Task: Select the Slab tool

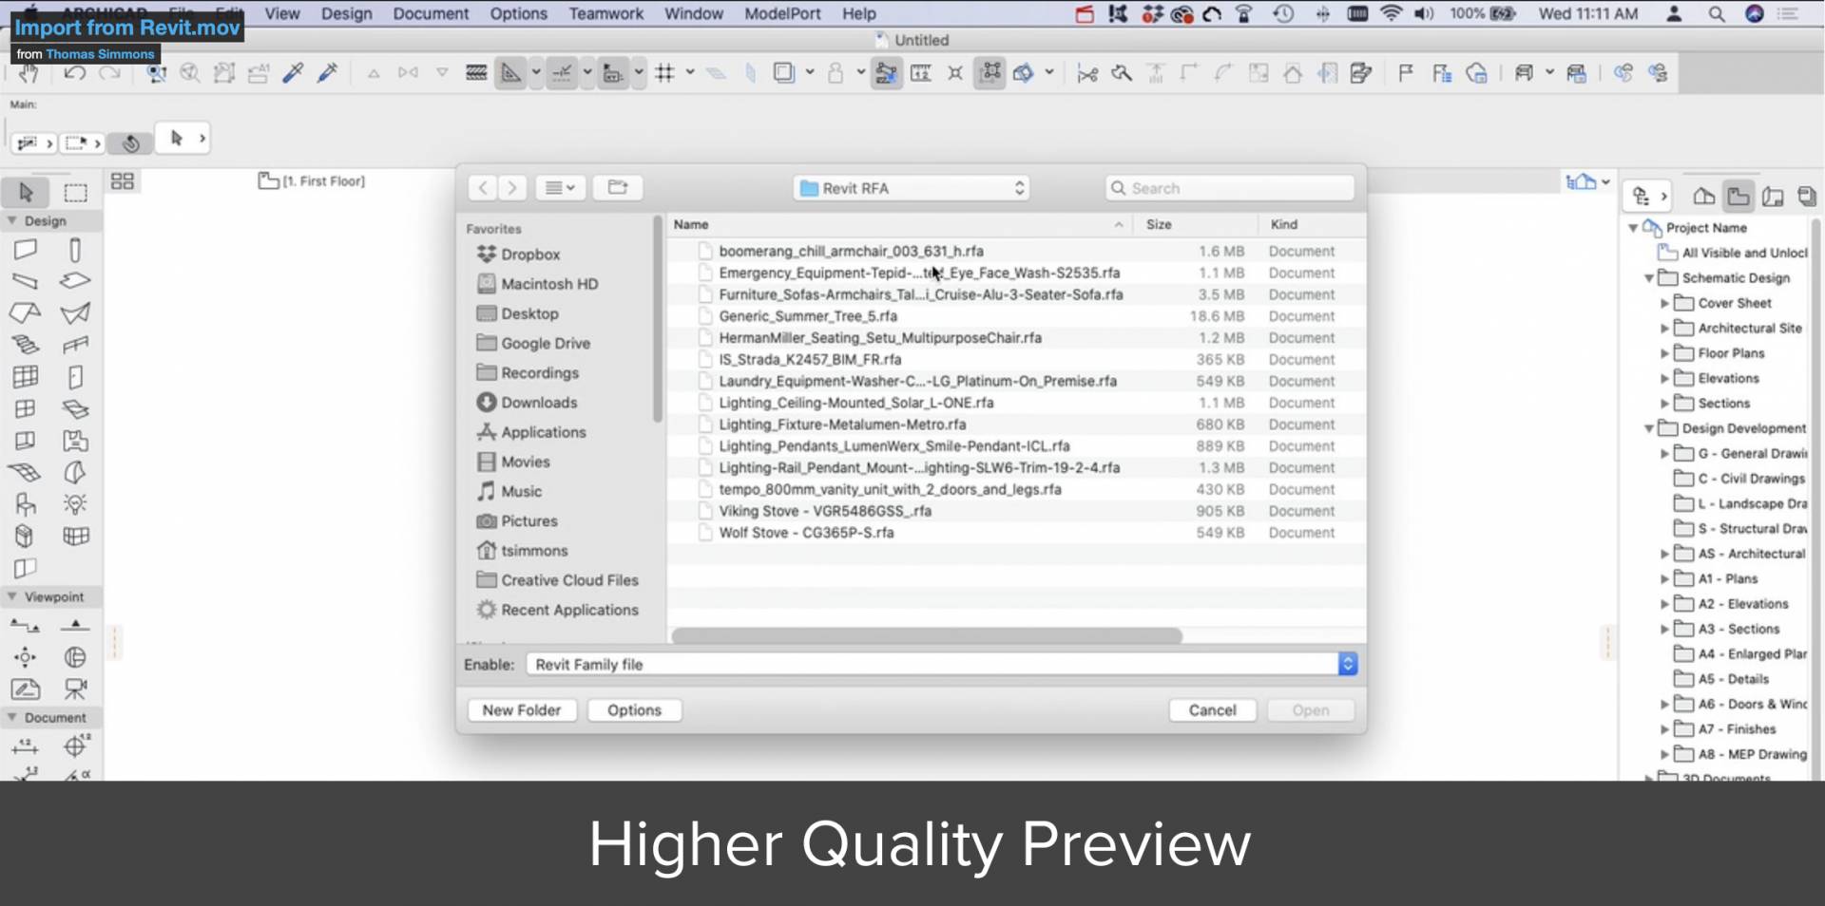Action: (75, 281)
